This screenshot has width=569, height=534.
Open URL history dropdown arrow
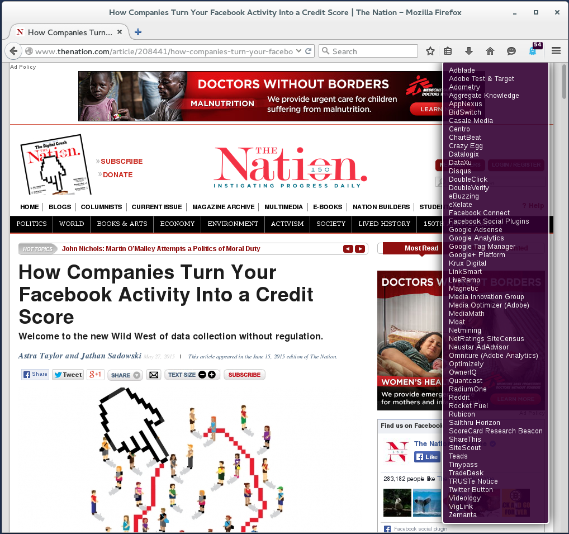coord(298,51)
